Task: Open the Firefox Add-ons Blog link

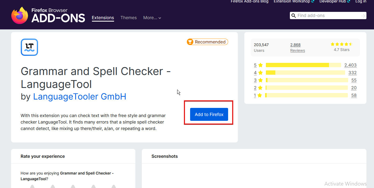Action: (249, 2)
